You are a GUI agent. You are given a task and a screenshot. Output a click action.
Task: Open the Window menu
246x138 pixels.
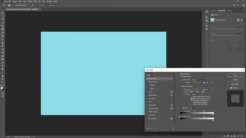[50, 2]
